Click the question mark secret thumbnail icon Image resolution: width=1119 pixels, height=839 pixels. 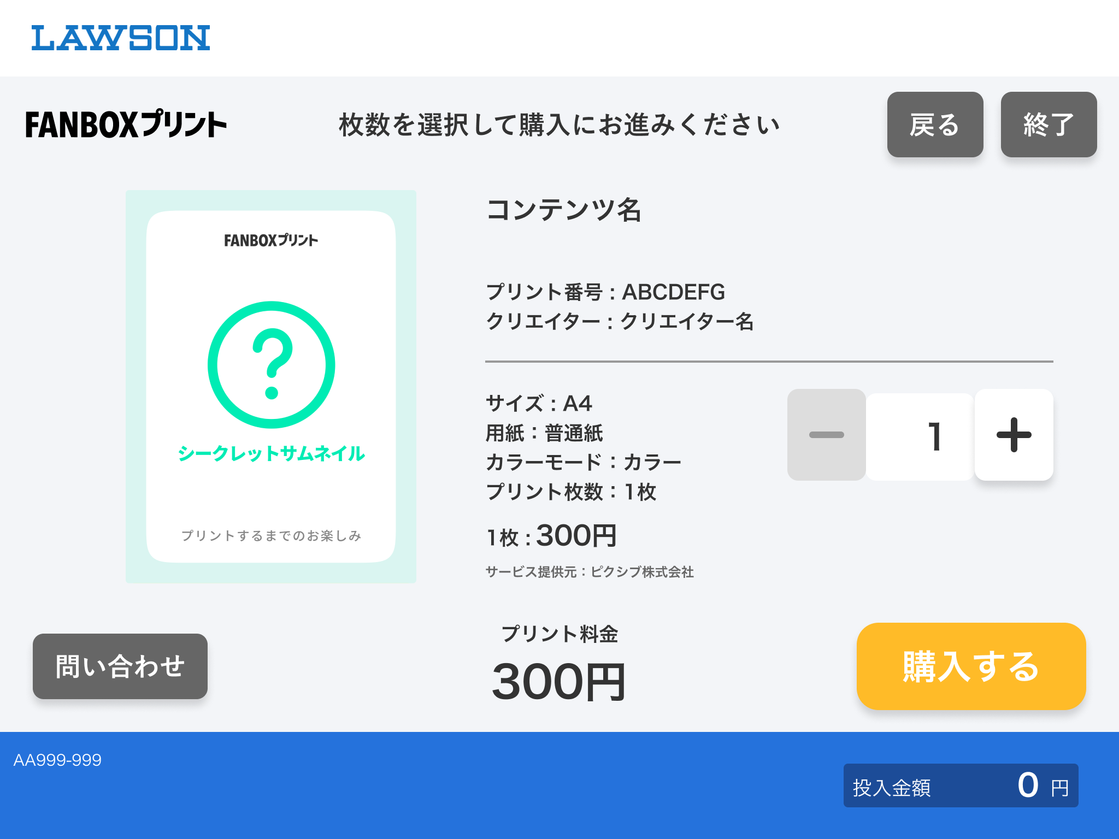[x=270, y=363]
